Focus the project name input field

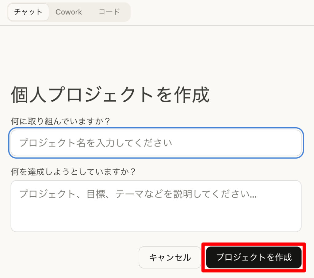click(x=156, y=143)
